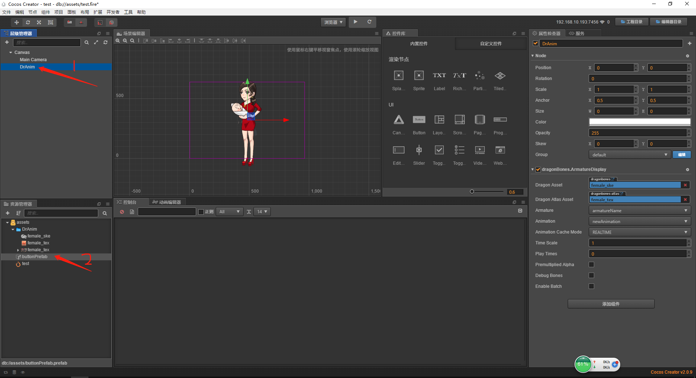Open the preview platform browser dropdown

coord(333,22)
